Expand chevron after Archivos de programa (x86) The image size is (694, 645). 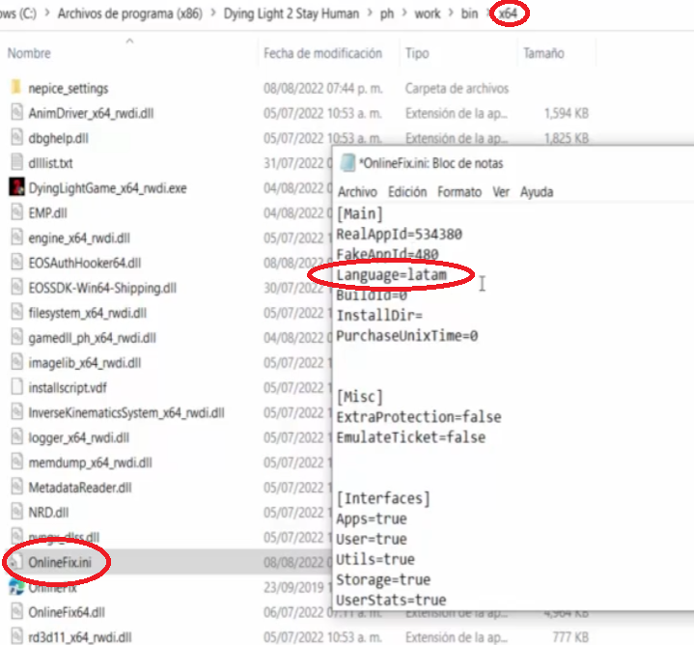pos(213,14)
